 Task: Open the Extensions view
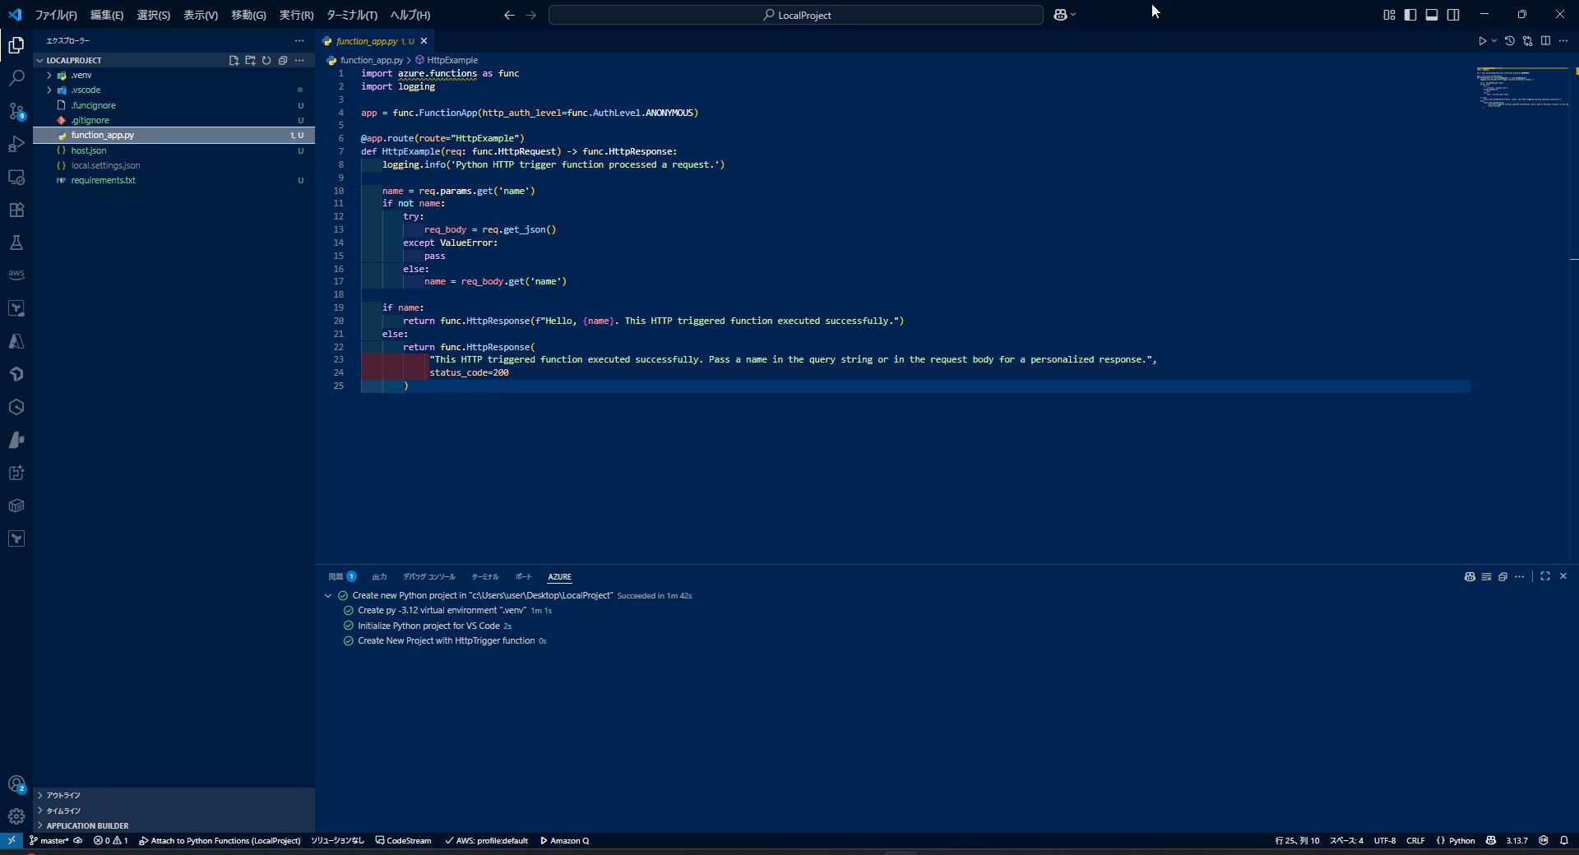(x=16, y=210)
